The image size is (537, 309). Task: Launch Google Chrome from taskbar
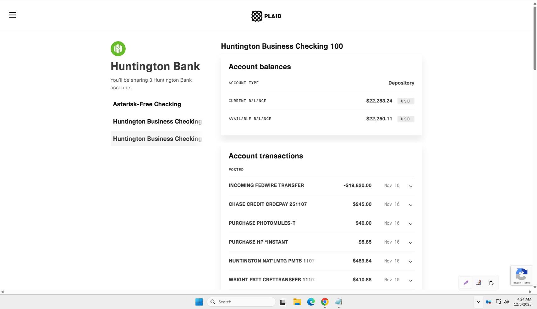point(325,302)
